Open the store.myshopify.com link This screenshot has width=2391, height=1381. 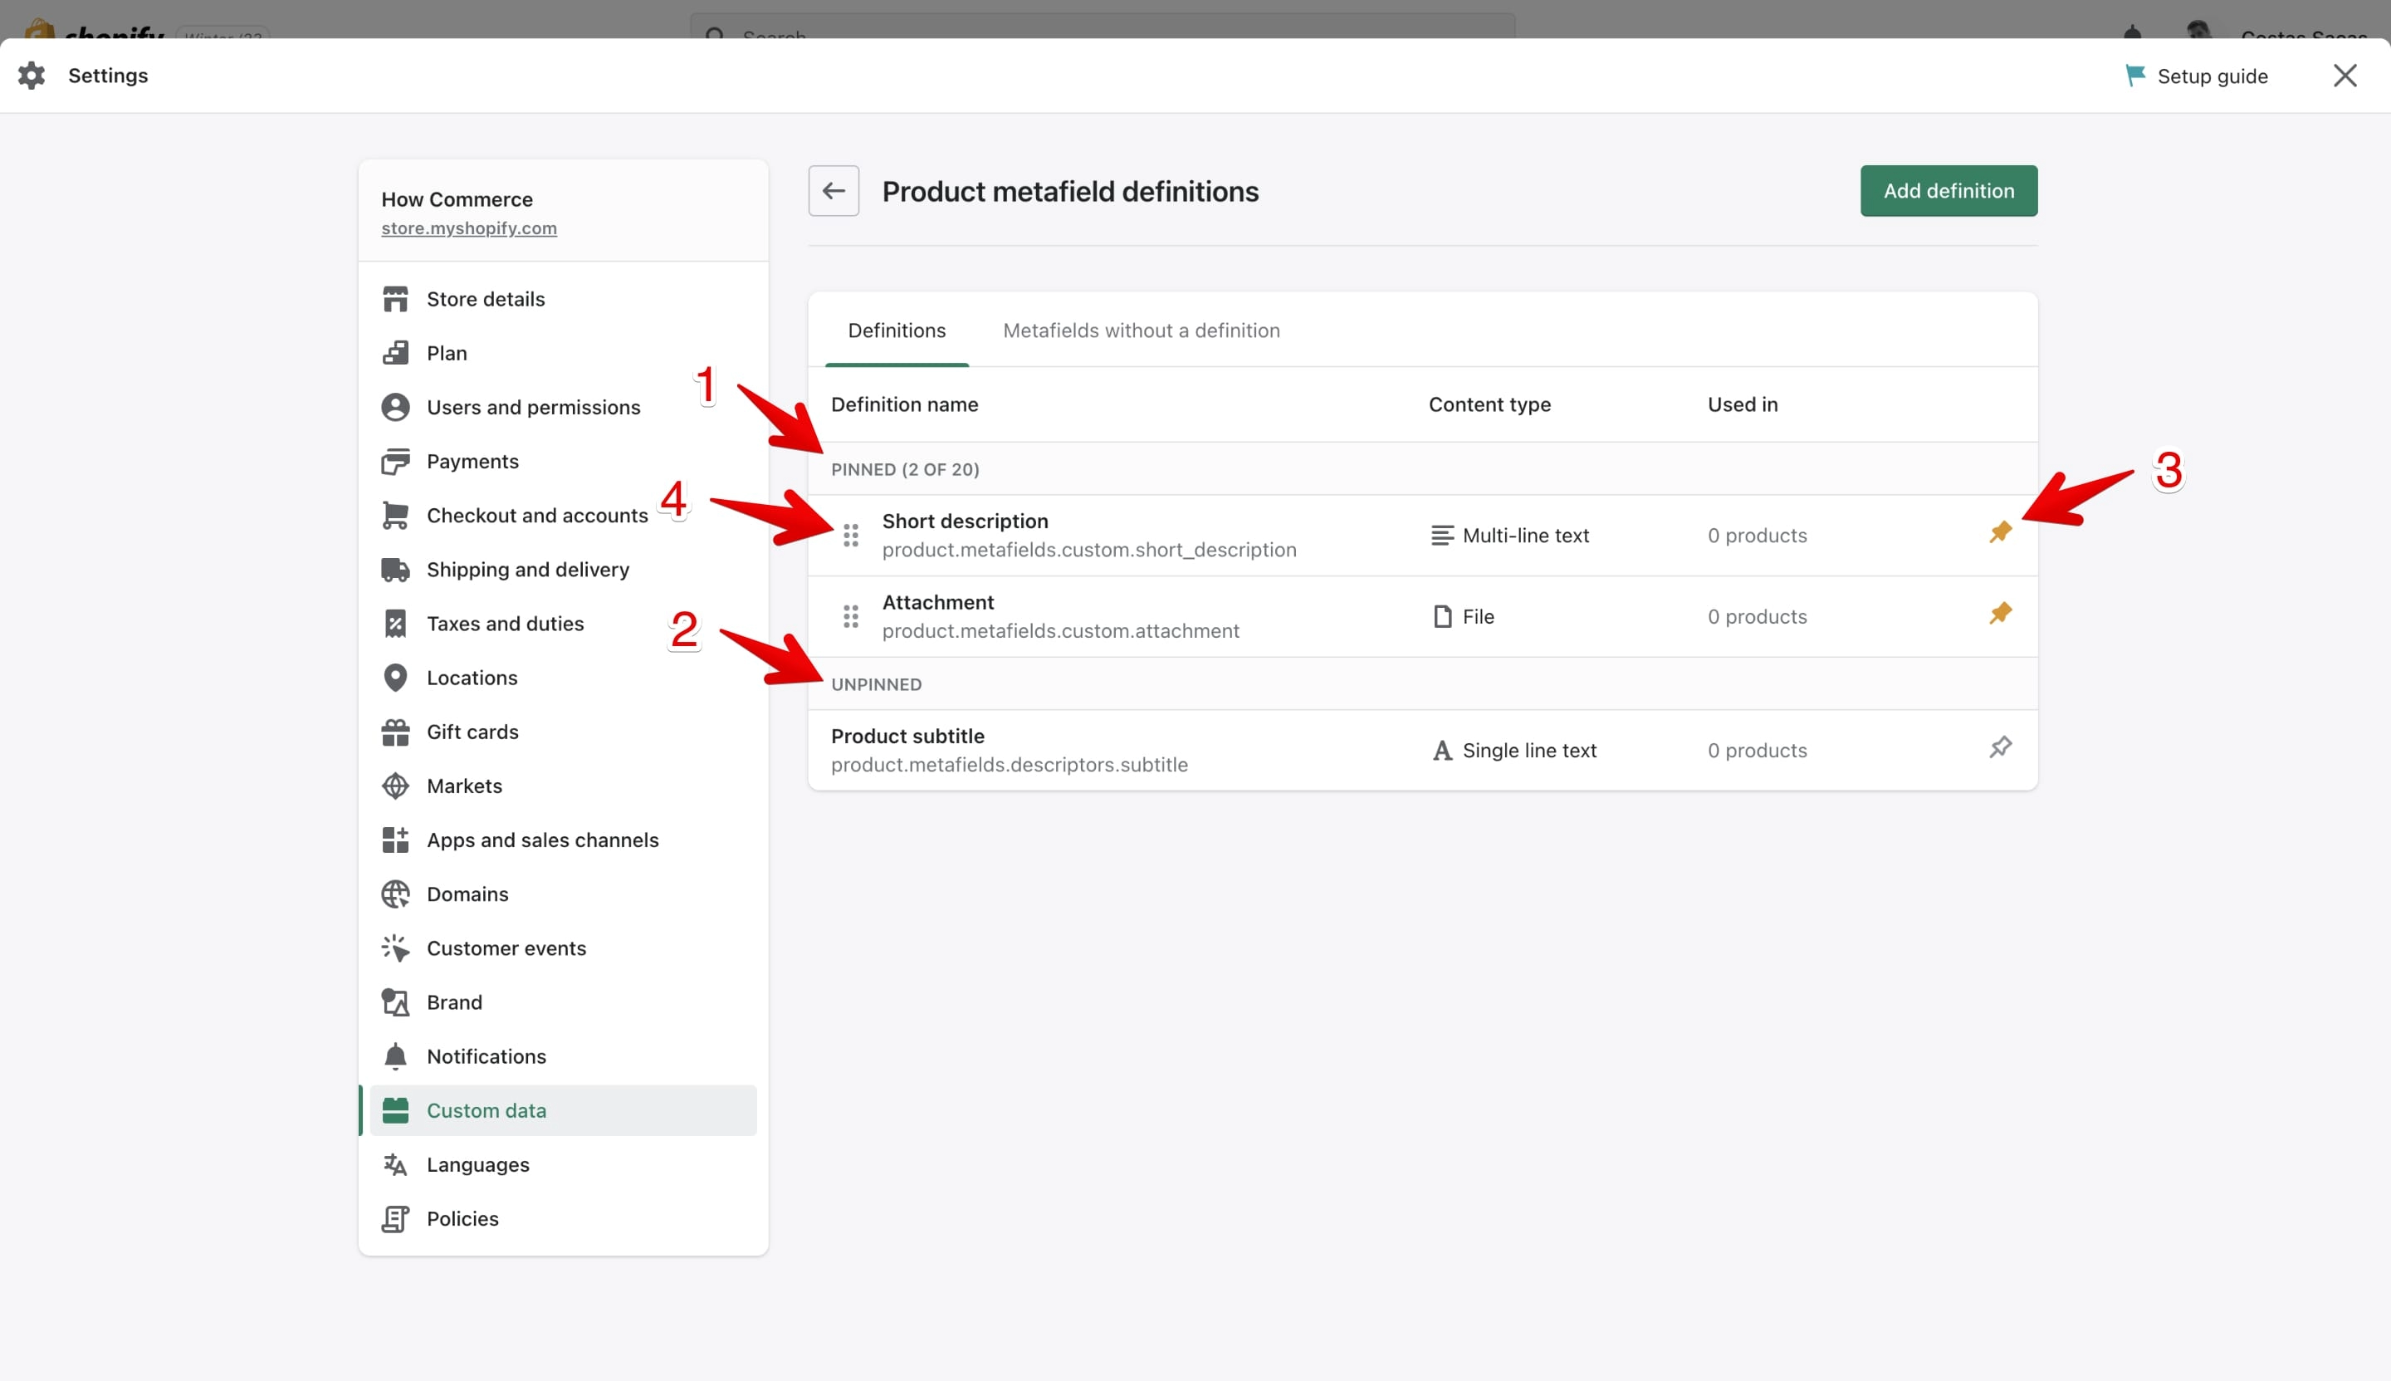click(x=469, y=228)
